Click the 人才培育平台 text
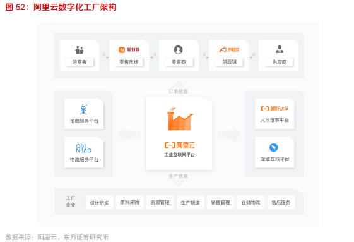This screenshot has width=354, height=242. (x=274, y=120)
